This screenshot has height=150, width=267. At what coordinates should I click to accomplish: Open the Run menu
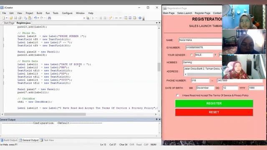(48, 13)
